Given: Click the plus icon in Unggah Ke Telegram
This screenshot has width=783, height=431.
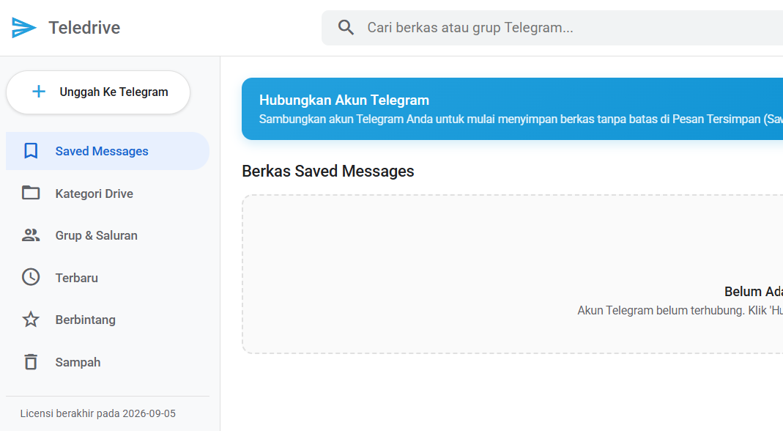Looking at the screenshot, I should 38,92.
